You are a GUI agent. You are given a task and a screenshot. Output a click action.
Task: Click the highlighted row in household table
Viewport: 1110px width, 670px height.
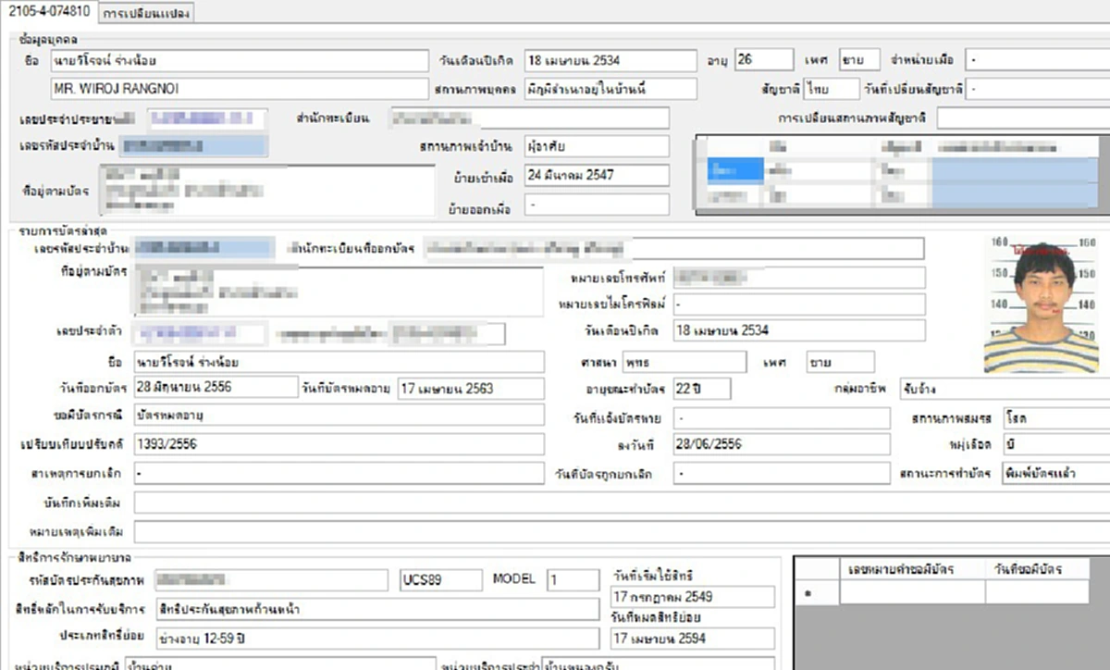point(902,169)
